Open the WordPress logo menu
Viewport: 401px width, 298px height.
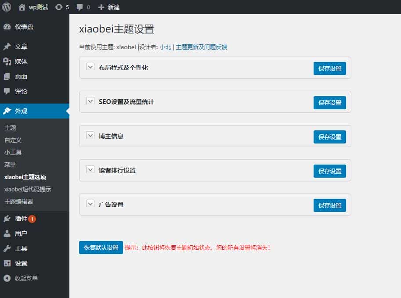coord(7,7)
